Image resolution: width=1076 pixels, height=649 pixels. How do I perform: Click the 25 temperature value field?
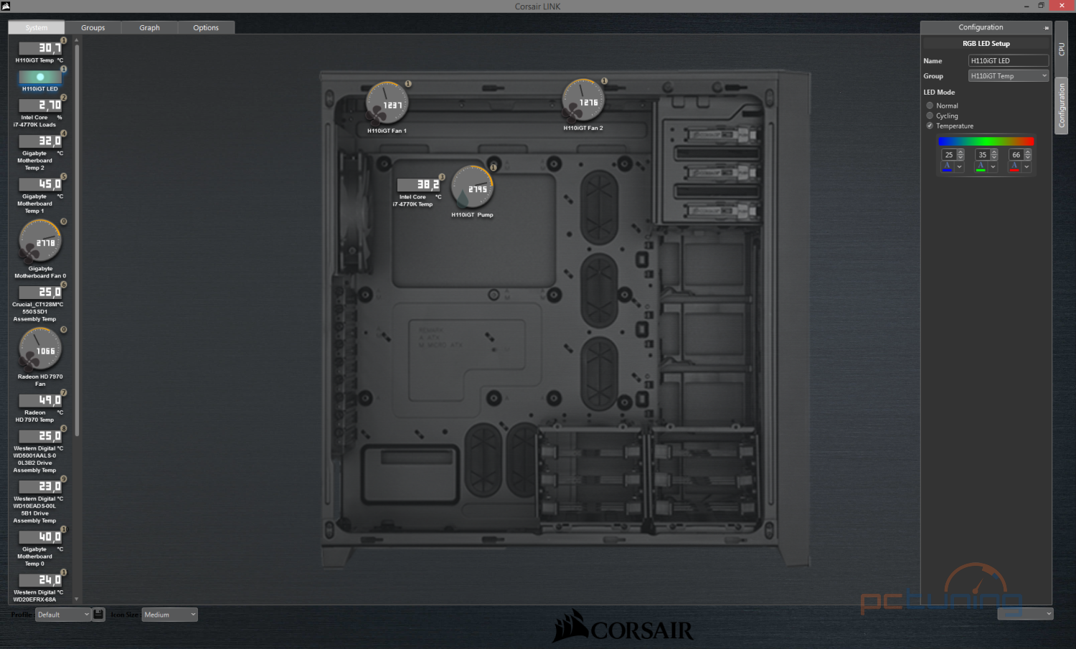[949, 154]
